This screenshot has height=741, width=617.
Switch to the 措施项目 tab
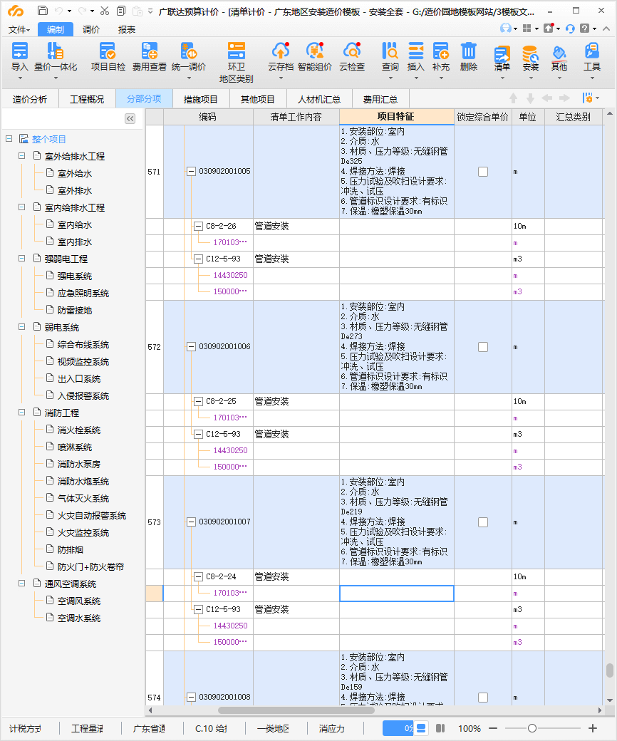(x=201, y=99)
